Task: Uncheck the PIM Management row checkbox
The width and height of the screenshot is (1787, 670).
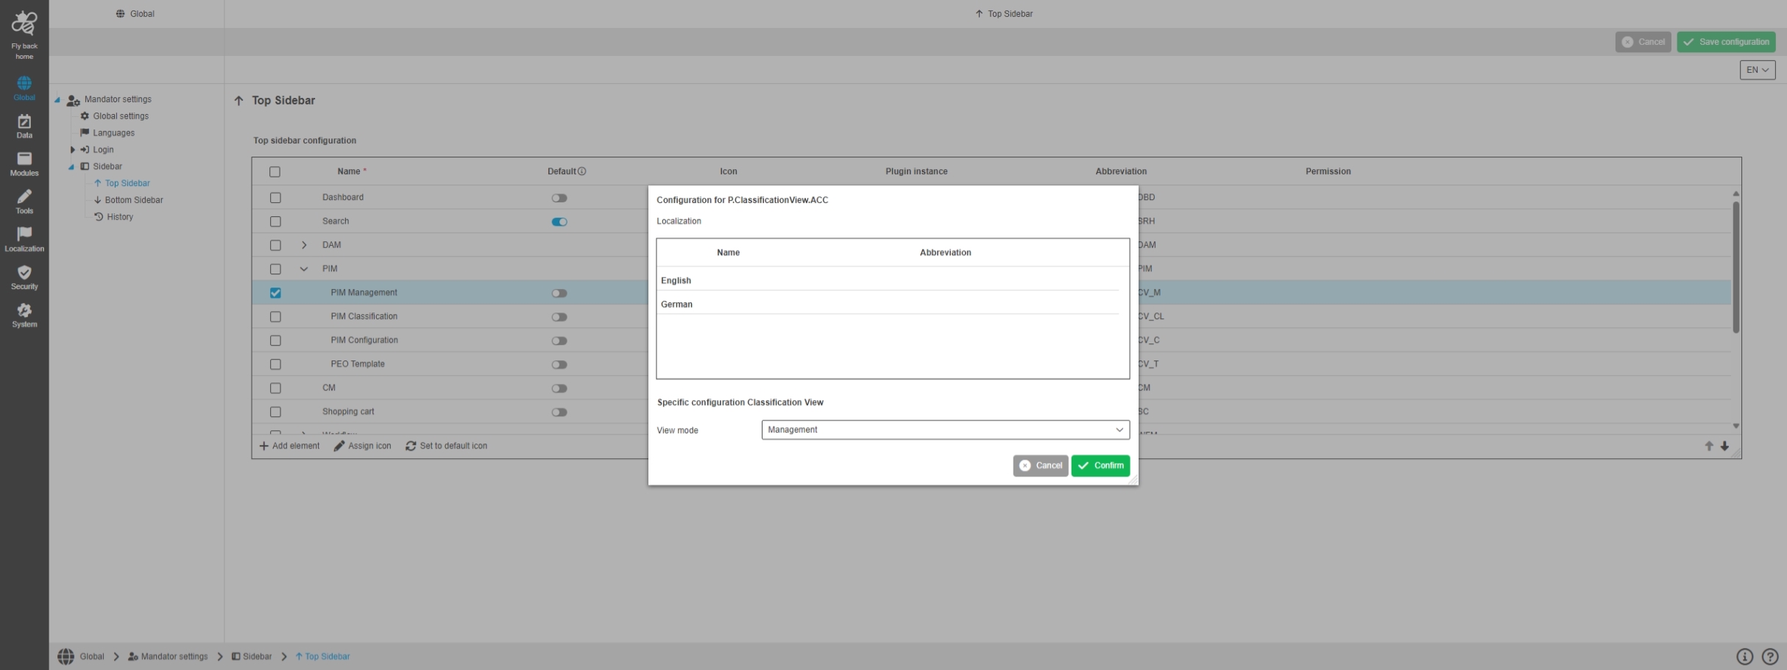Action: coord(275,293)
